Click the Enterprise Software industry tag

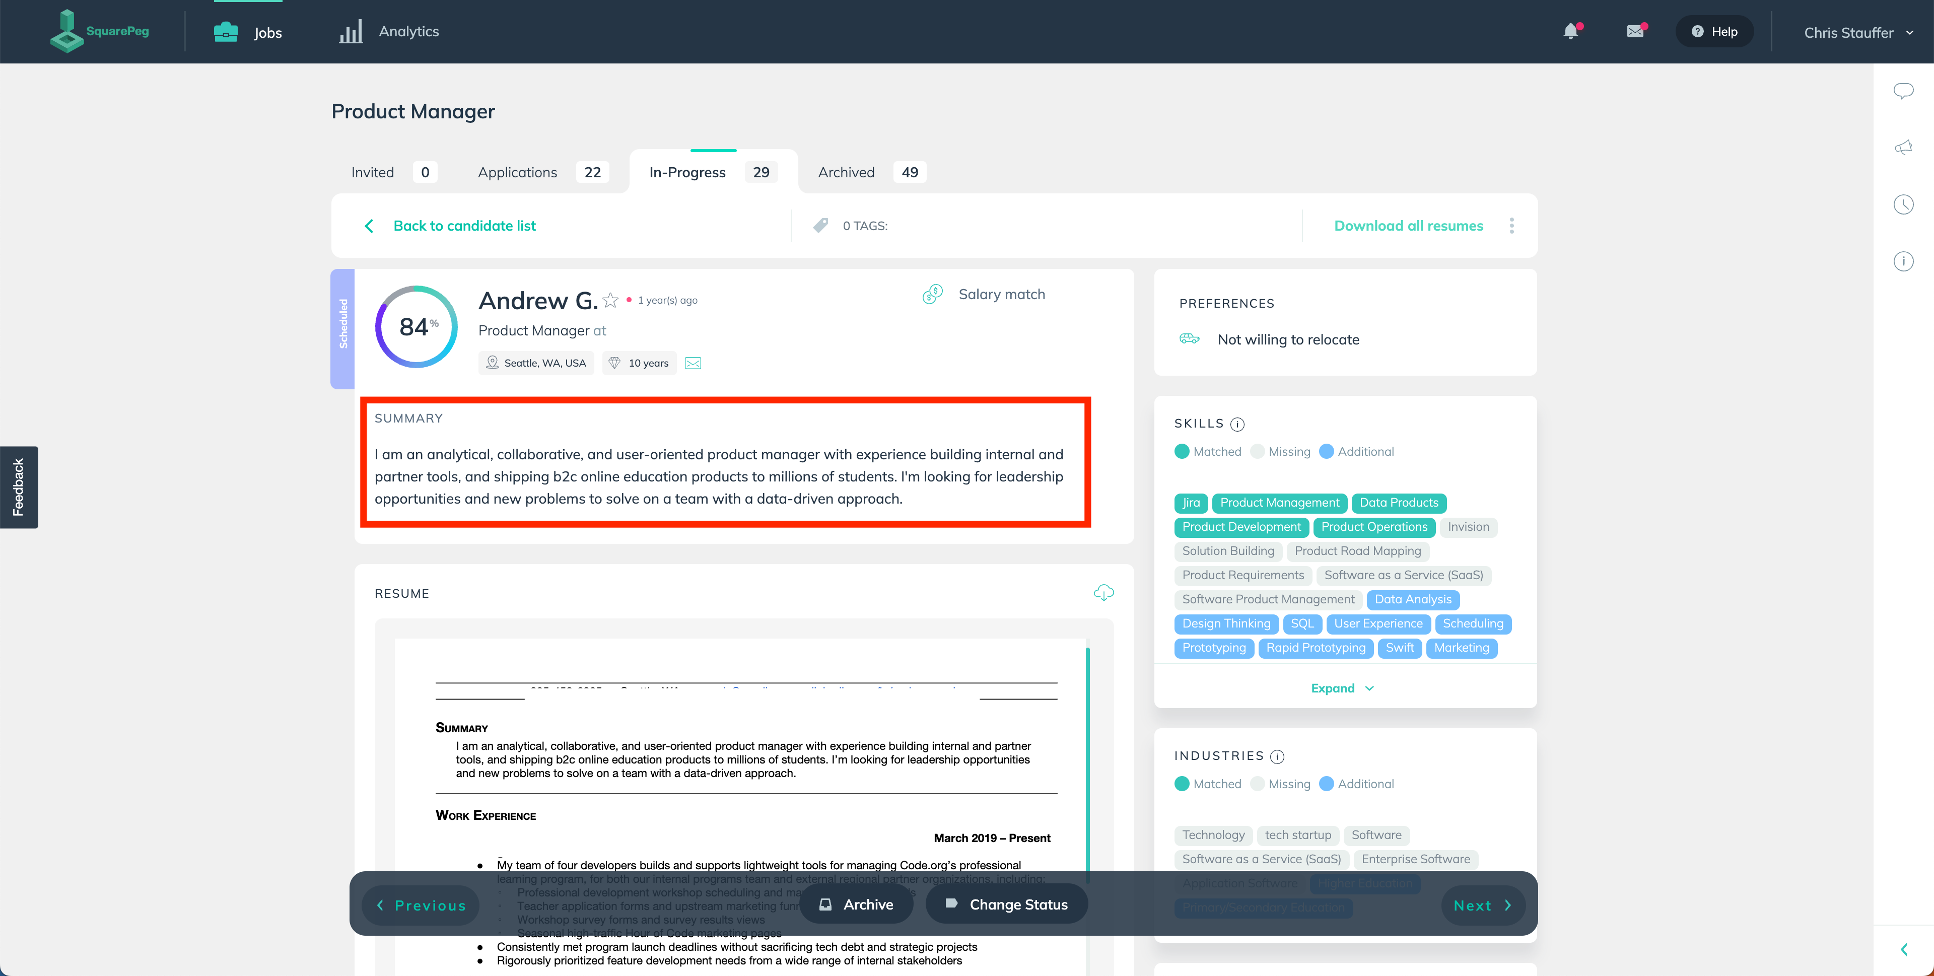[x=1415, y=859]
